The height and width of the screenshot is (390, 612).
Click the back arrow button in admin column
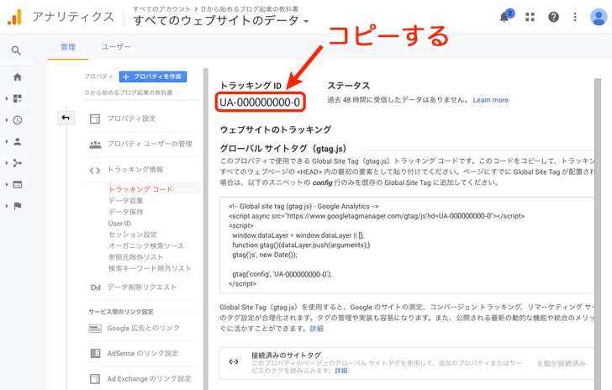click(66, 118)
